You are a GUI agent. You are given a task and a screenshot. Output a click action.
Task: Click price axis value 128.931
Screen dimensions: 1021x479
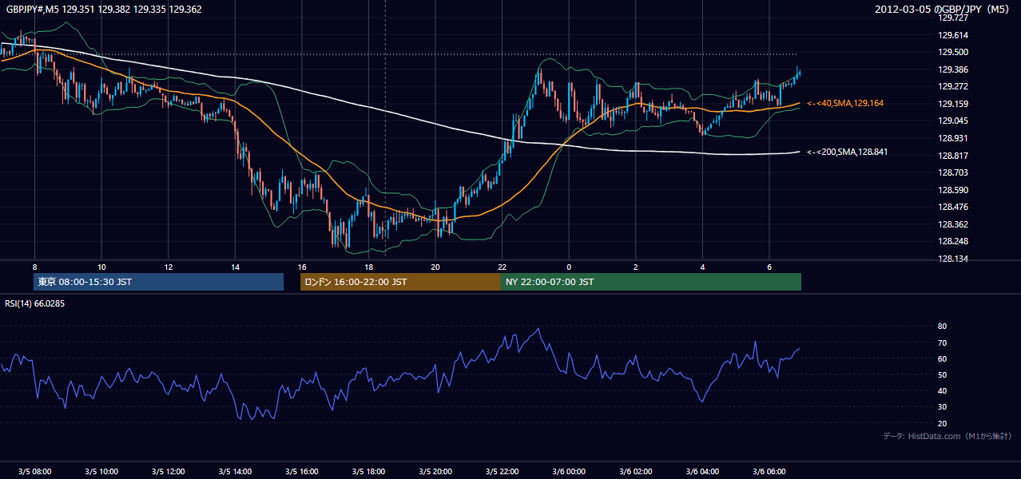[x=952, y=138]
